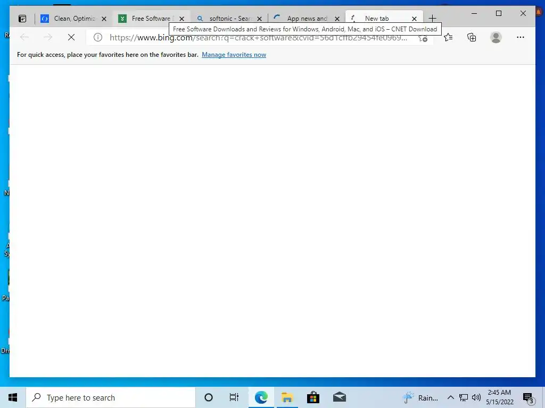
Task: Open the tab actions menu icon
Action: click(22, 19)
